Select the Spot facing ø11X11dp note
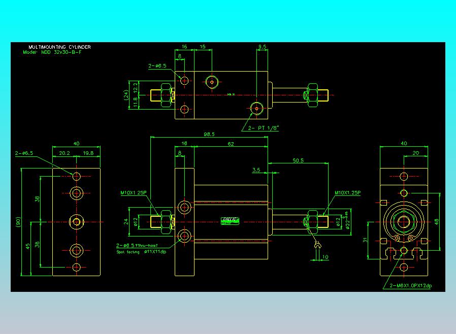The width and height of the screenshot is (456, 334). [141, 252]
